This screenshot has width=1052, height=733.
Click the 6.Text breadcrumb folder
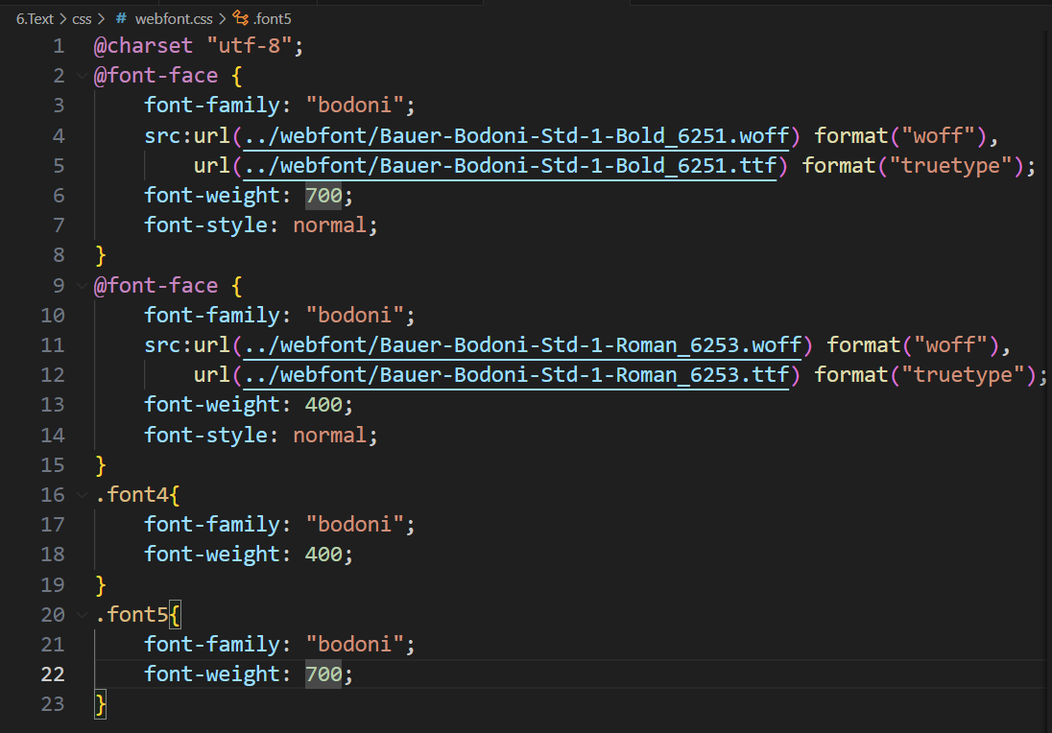(x=35, y=19)
